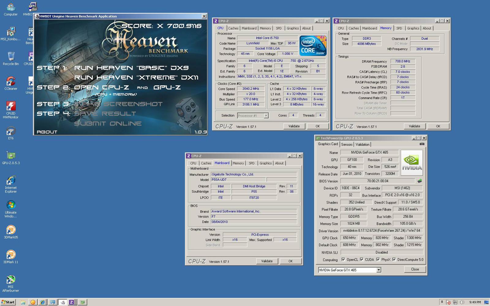Show hidden tray icons arrow
The height and width of the screenshot is (306, 490).
point(442,302)
